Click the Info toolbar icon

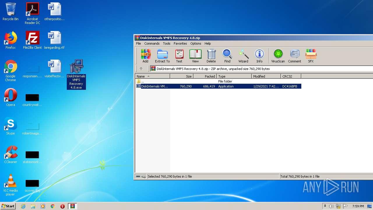(x=259, y=56)
